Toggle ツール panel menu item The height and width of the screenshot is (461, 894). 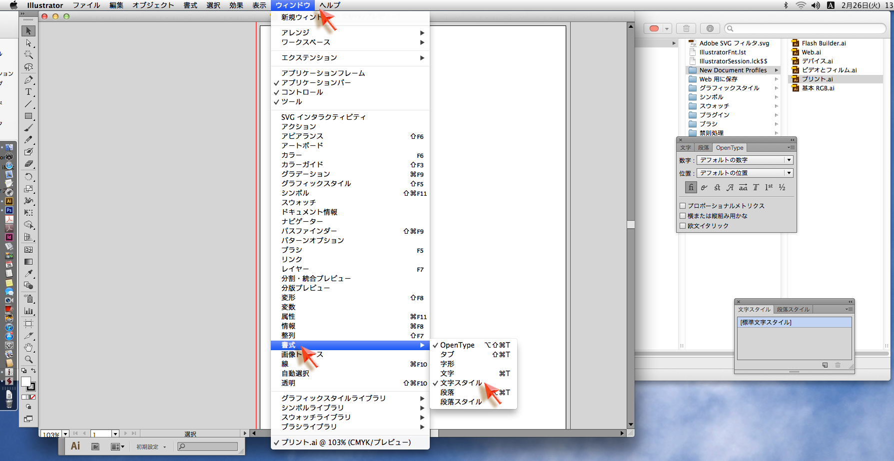pos(350,102)
